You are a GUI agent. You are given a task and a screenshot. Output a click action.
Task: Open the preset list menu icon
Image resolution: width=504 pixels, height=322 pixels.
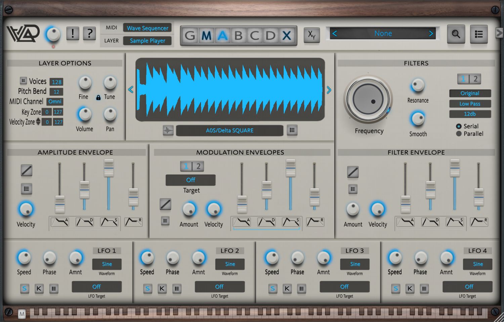[x=478, y=34]
